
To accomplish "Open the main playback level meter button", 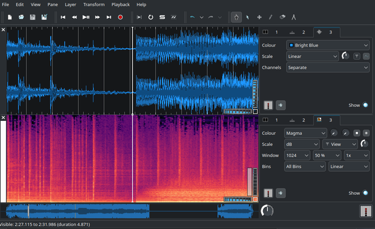I will [x=366, y=211].
